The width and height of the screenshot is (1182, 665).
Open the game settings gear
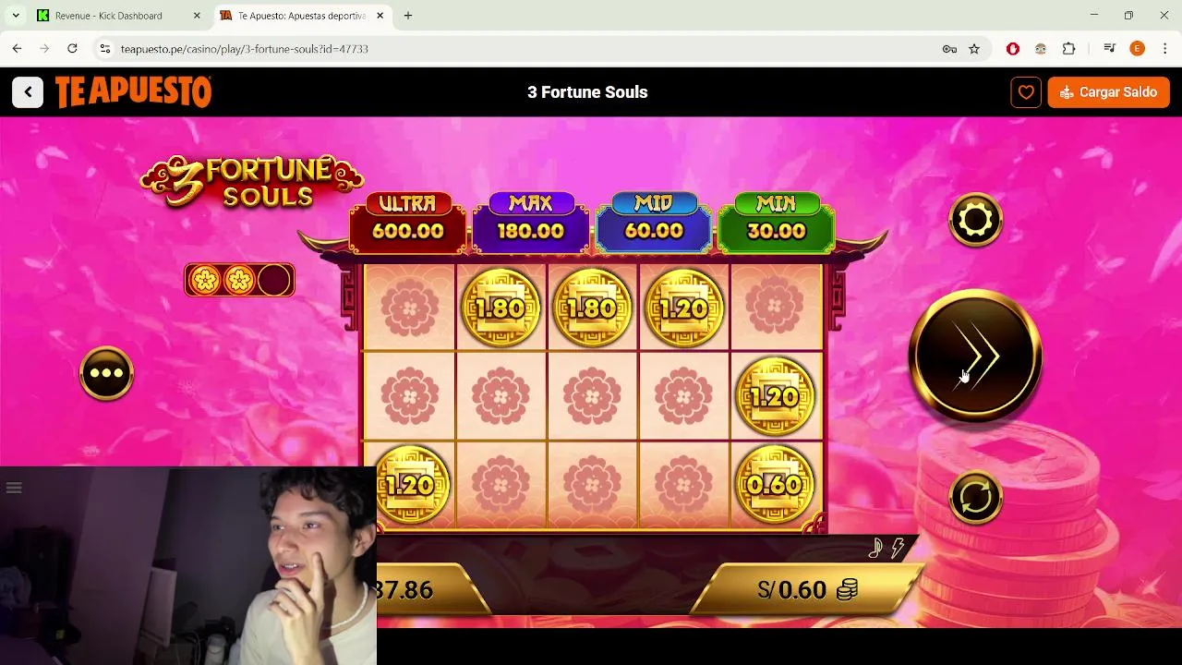click(976, 220)
